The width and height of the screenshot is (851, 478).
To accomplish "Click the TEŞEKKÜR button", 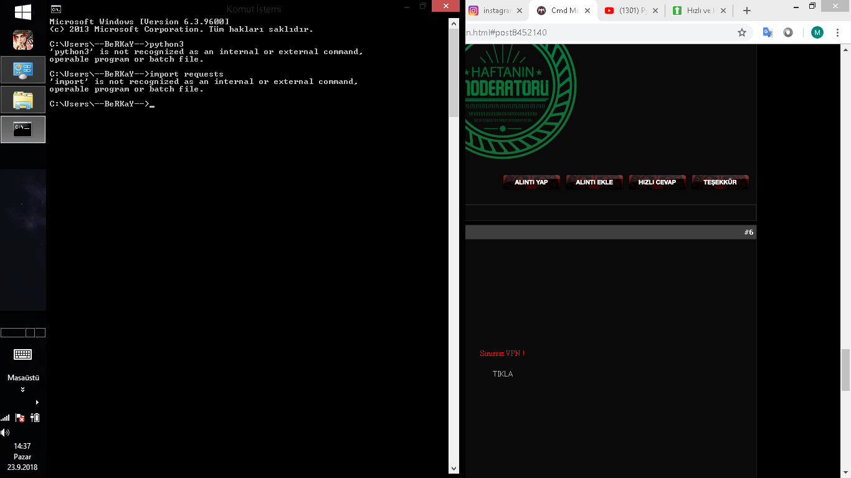I will (720, 182).
